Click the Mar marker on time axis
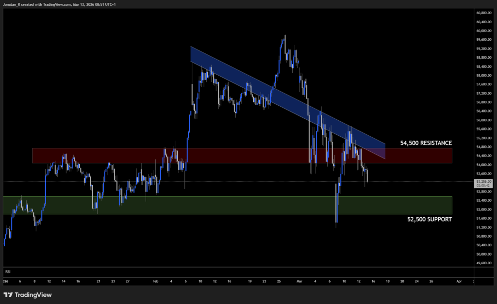Screen dimensions: 497x304 (x=299, y=280)
